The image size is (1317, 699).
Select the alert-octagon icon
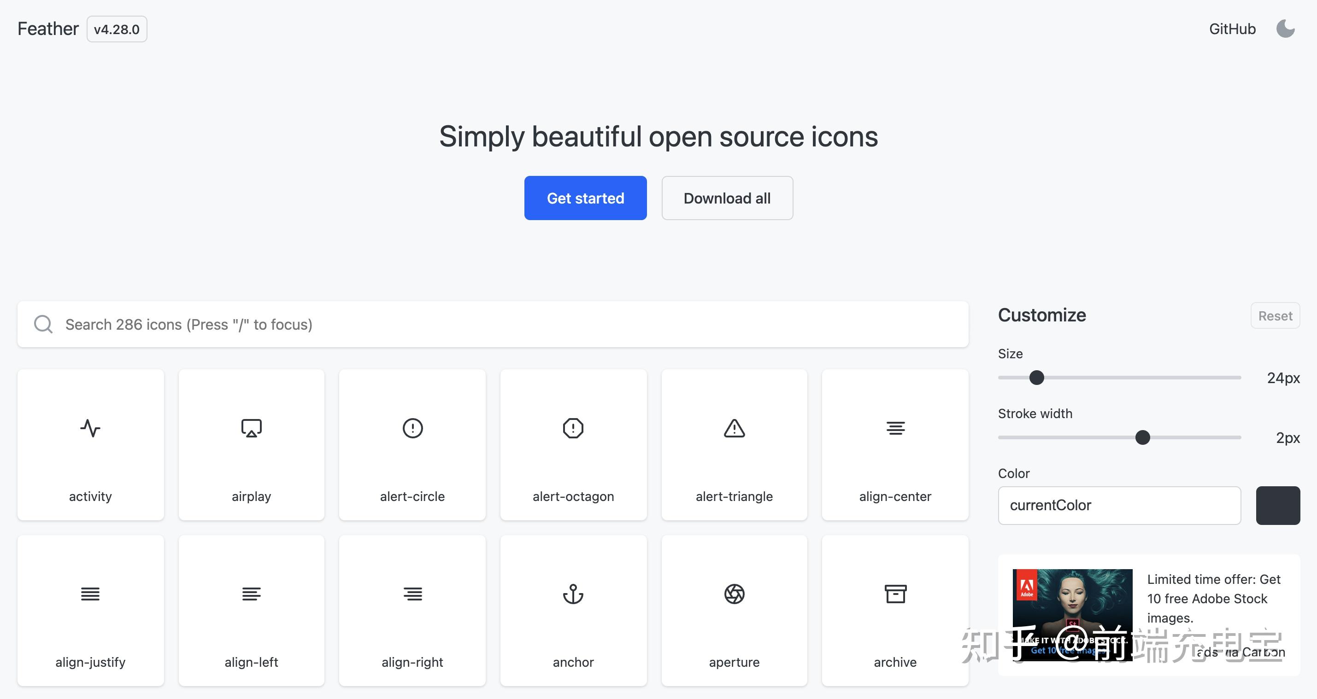coord(573,429)
